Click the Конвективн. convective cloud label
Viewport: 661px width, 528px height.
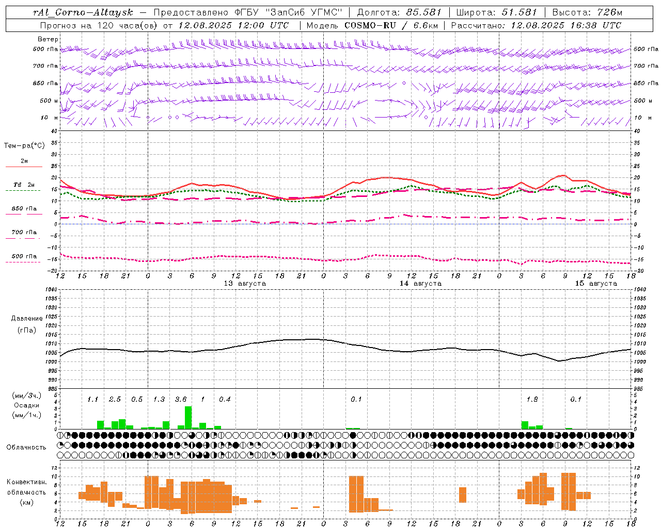(x=26, y=482)
